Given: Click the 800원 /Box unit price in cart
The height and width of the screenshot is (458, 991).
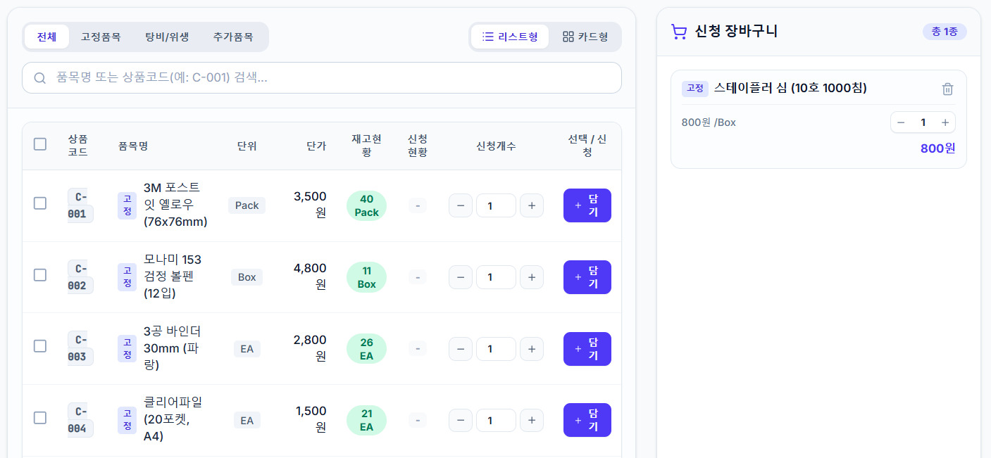Looking at the screenshot, I should tap(709, 122).
